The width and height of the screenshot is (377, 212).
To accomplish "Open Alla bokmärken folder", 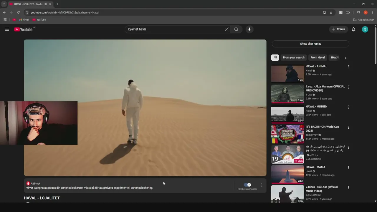I will (x=364, y=20).
